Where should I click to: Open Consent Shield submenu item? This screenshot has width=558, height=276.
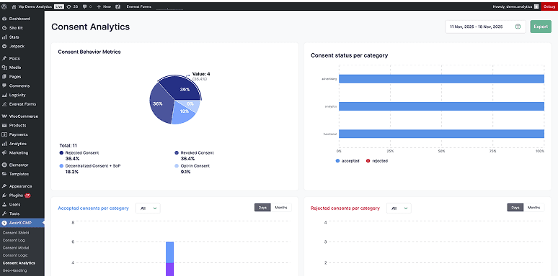coord(16,233)
